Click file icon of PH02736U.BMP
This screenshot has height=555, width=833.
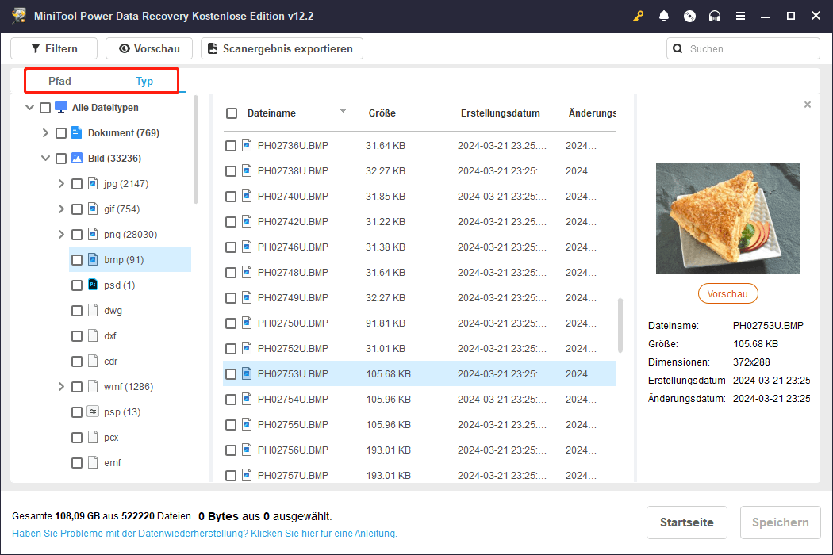247,146
